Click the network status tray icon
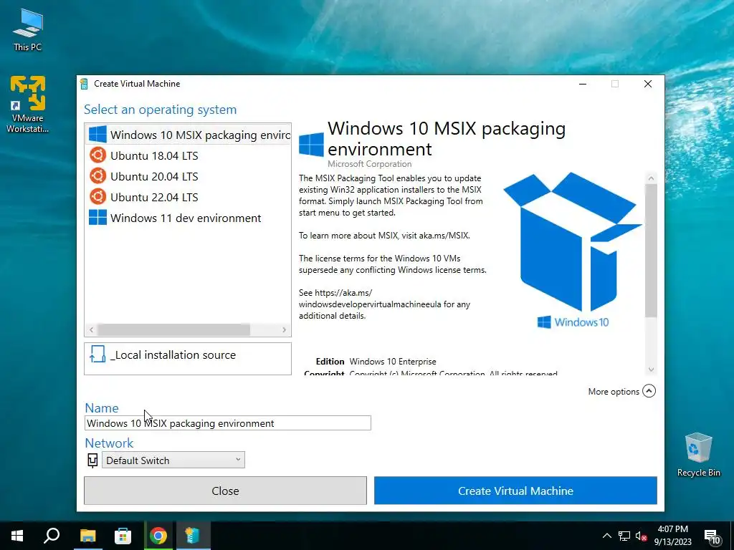Viewport: 734px width, 550px height. coord(624,536)
